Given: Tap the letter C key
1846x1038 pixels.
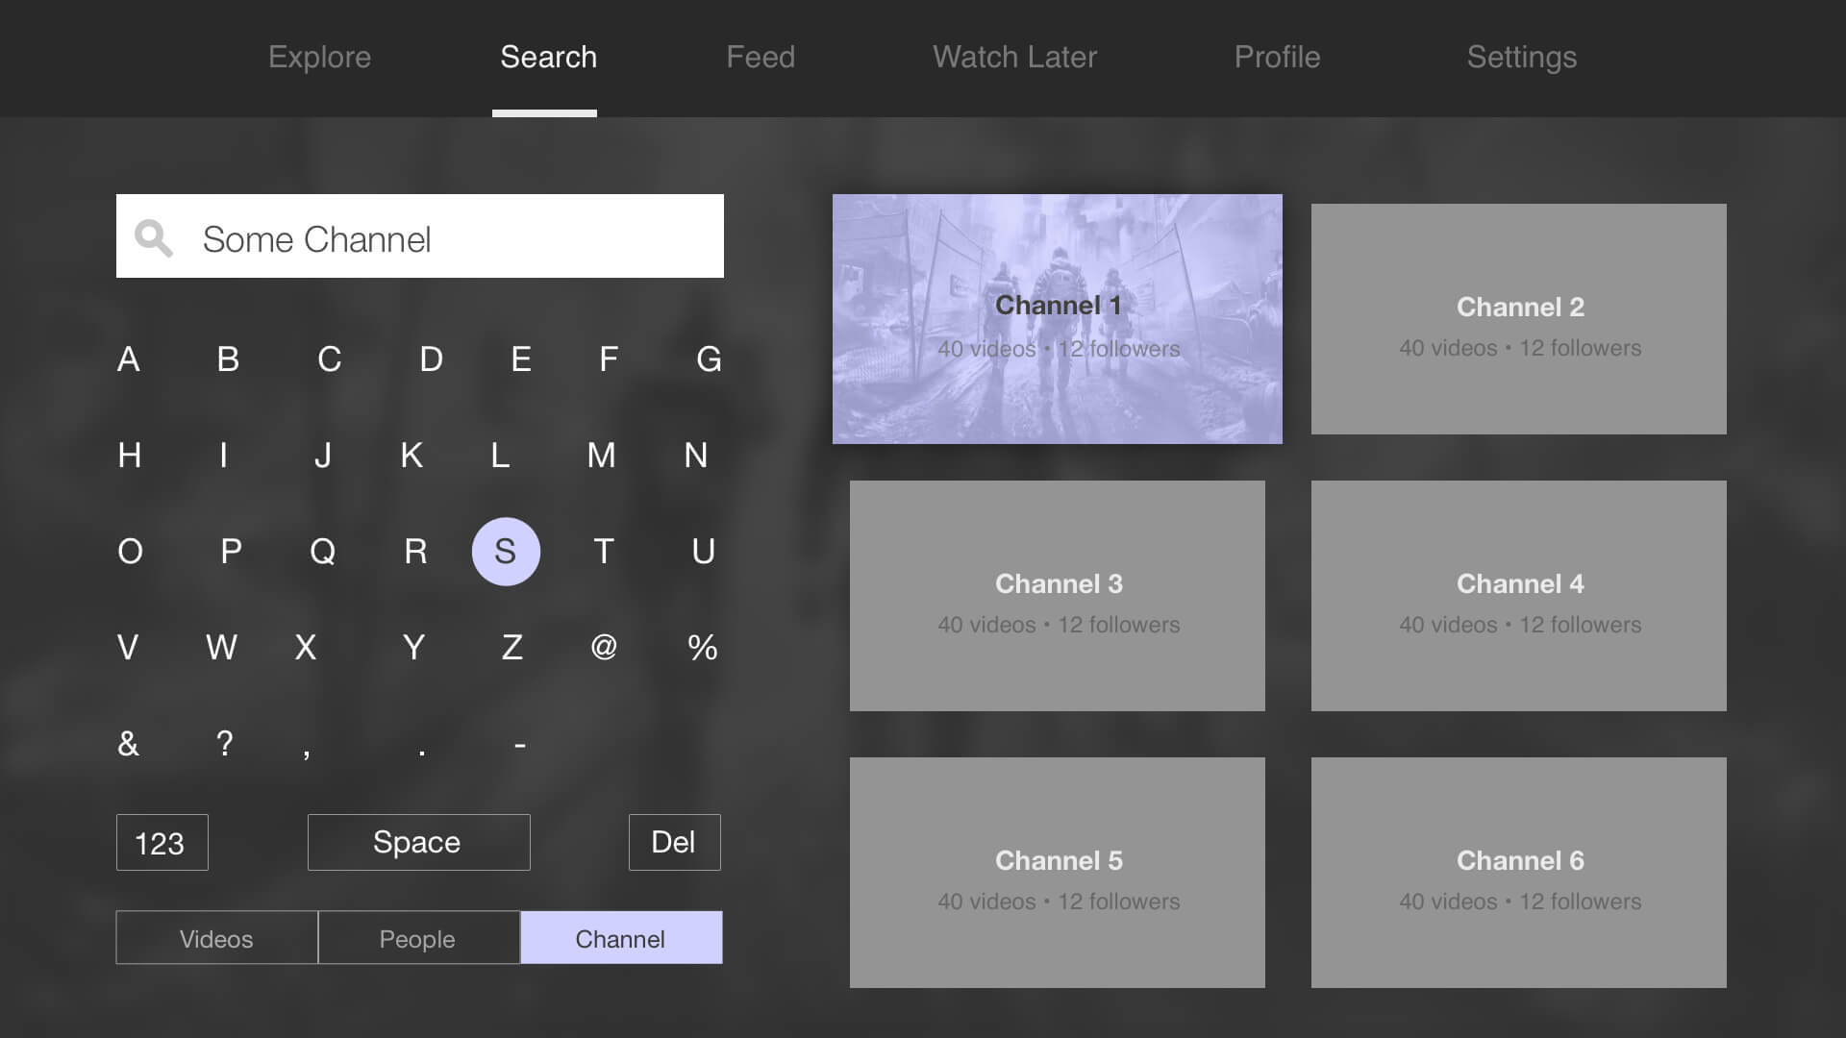Looking at the screenshot, I should click(x=330, y=359).
